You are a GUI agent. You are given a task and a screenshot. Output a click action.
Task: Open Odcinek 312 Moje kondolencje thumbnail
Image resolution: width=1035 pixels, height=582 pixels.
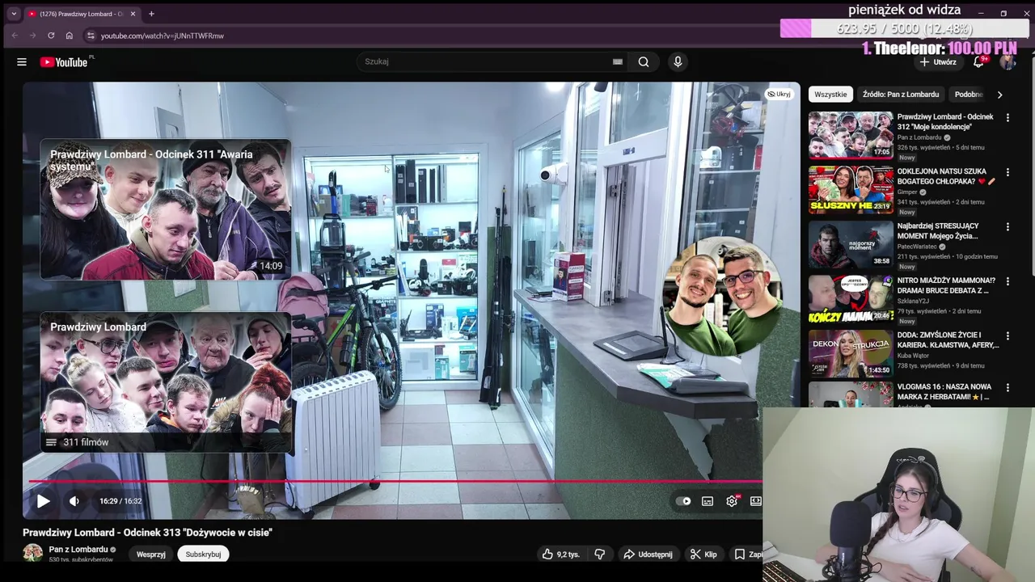tap(851, 135)
